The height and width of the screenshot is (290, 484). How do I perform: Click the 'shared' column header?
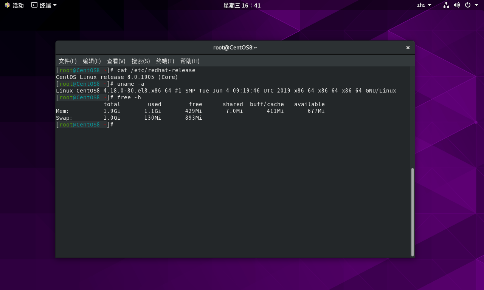(x=233, y=104)
